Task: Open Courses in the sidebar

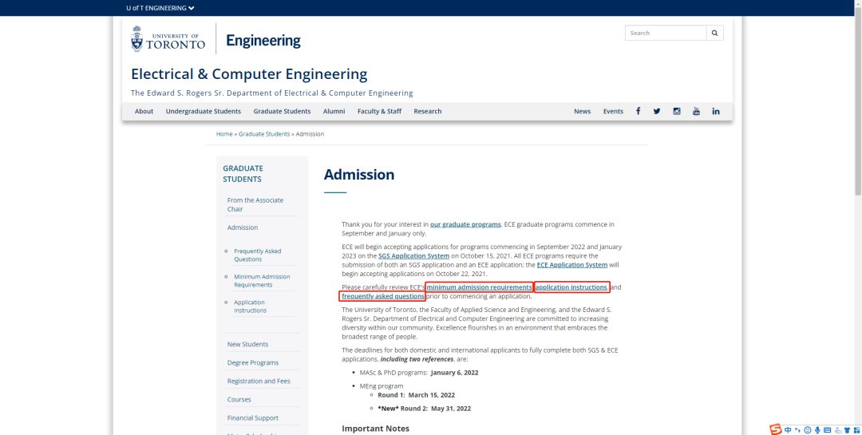Action: (x=239, y=400)
